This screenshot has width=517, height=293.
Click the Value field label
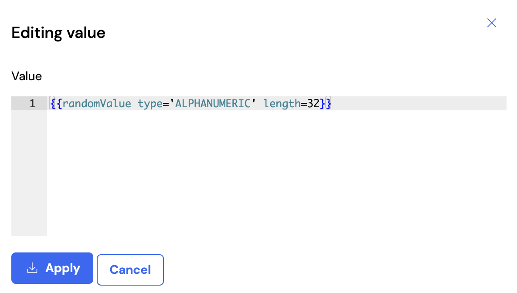(27, 76)
